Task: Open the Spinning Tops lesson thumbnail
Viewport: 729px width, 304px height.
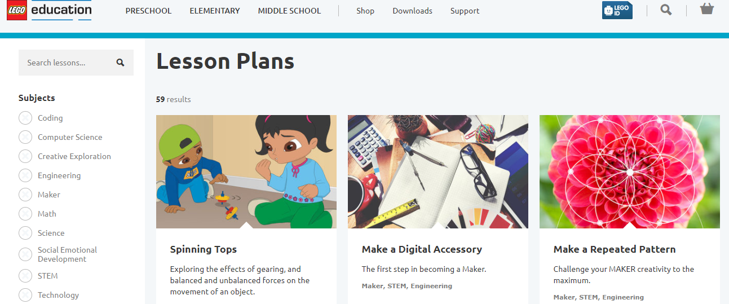Action: tap(246, 171)
